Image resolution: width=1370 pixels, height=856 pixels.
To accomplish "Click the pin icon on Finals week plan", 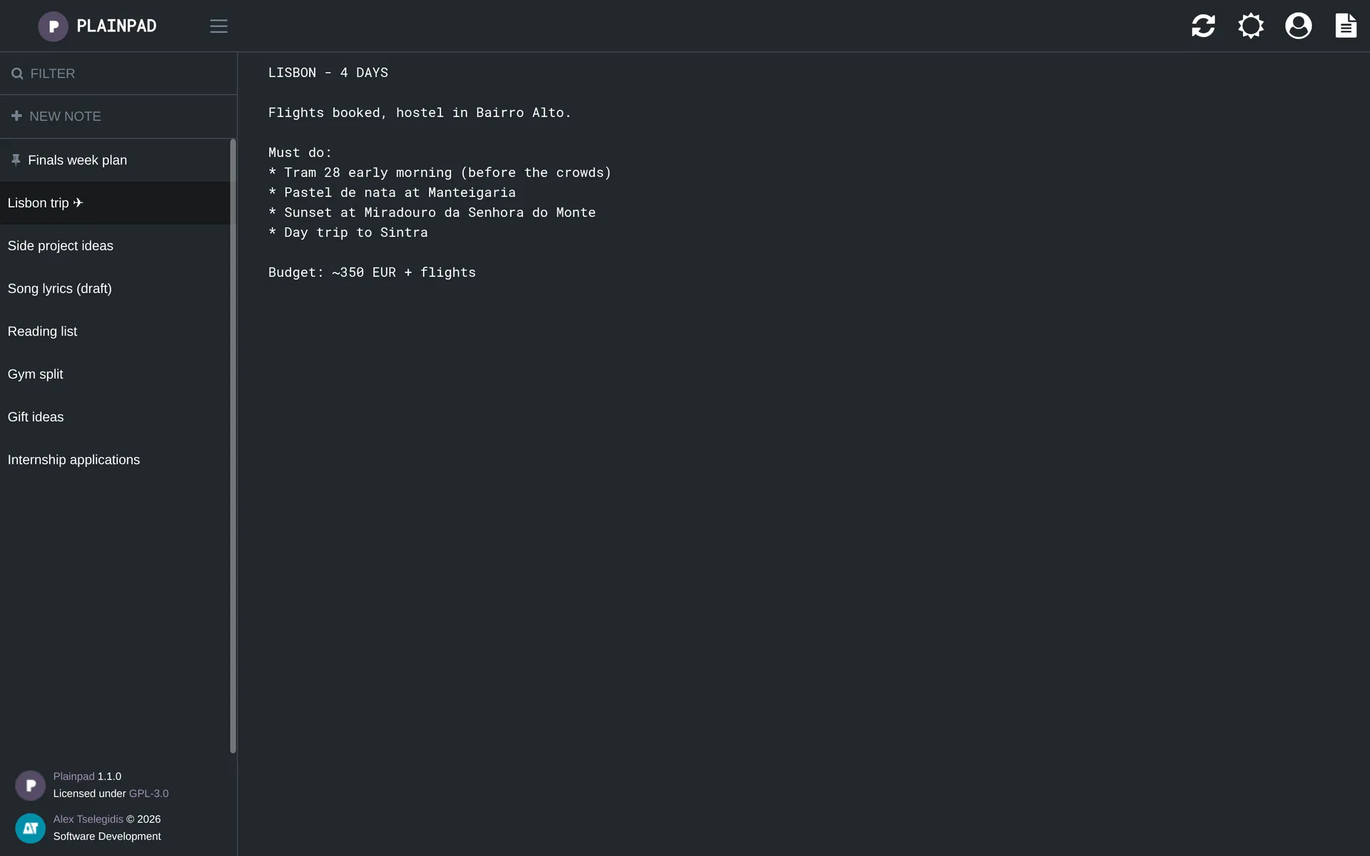I will [16, 160].
